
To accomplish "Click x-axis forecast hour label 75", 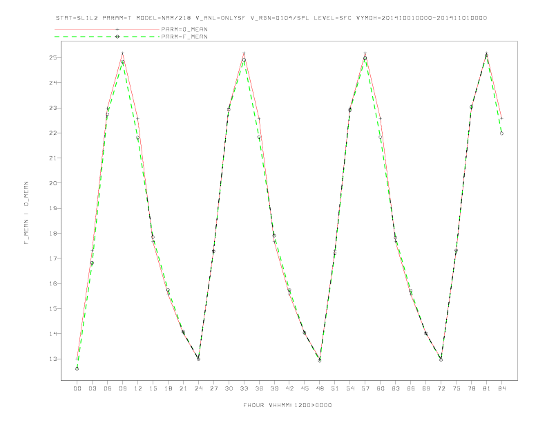I will click(x=457, y=388).
